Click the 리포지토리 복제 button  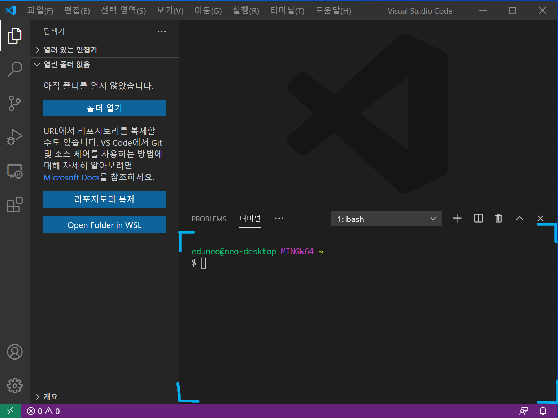(104, 199)
